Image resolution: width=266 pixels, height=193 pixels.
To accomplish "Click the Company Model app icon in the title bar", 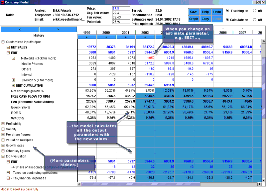I will point(2,2).
